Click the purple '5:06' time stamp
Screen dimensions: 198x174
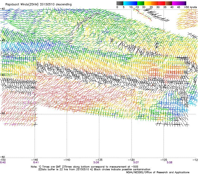pos(96,162)
